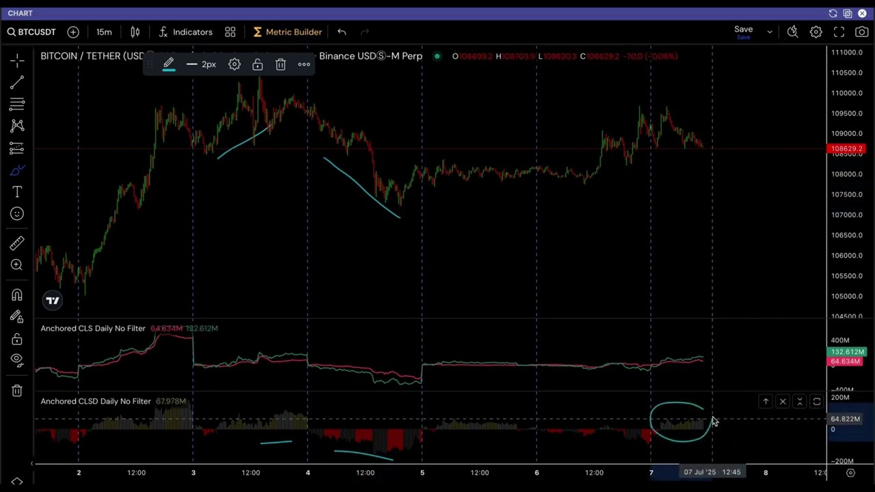
Task: Move the CLSD pane up
Action: [x=766, y=402]
